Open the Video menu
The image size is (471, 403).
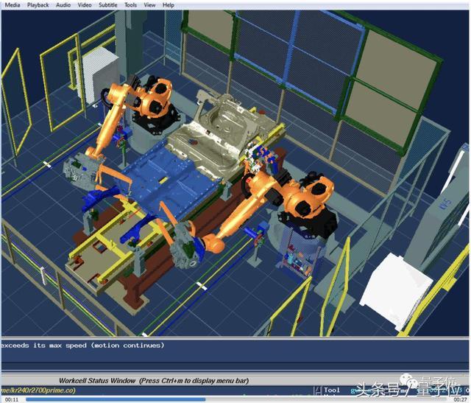[x=85, y=5]
